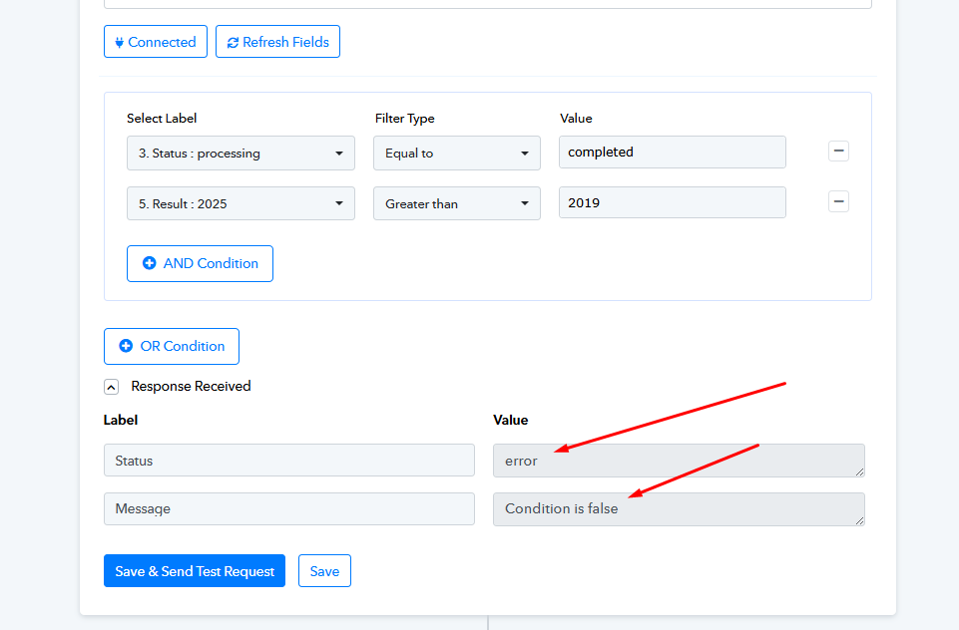
Task: Click the Connected button
Action: [156, 42]
